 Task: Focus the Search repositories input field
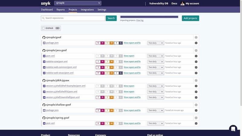click(73, 18)
